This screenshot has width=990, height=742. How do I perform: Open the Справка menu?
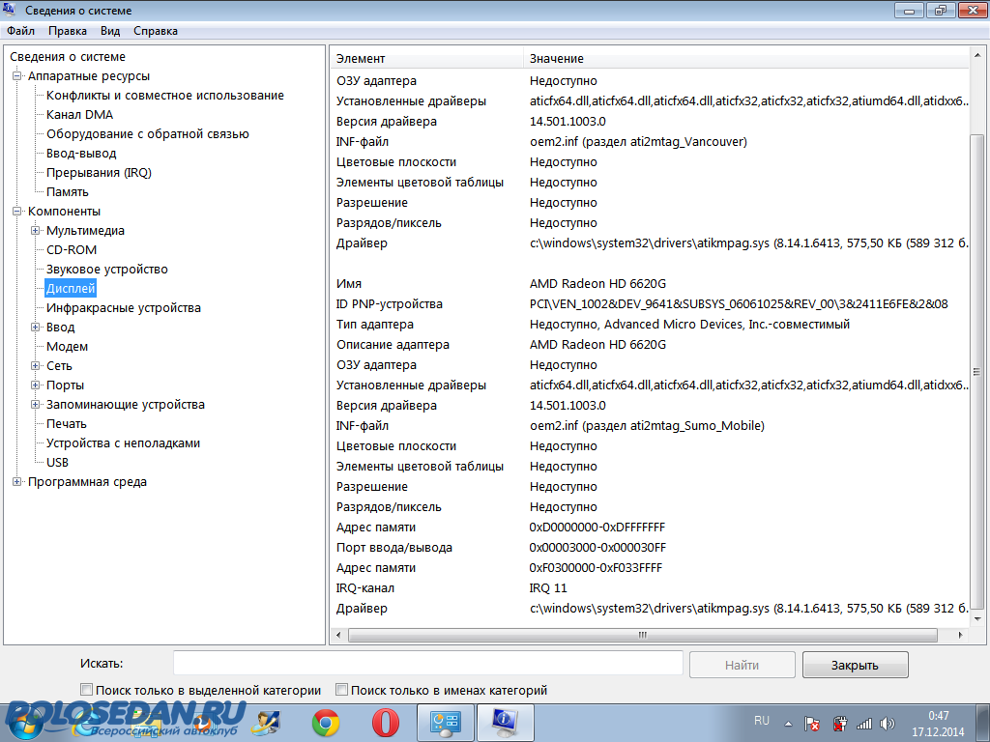tap(155, 31)
